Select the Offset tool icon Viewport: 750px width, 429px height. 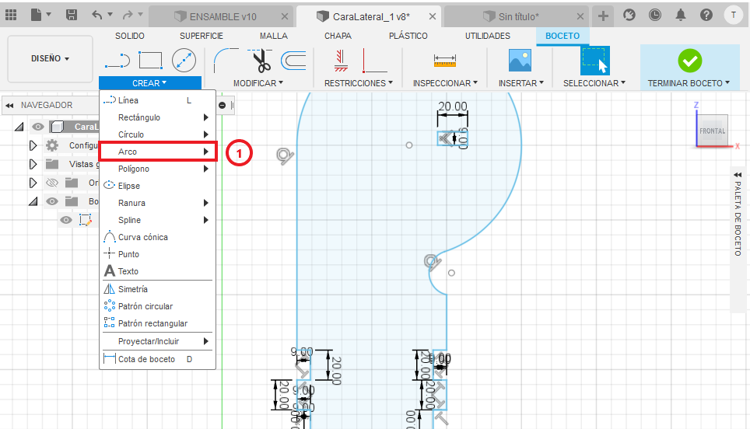(x=293, y=61)
